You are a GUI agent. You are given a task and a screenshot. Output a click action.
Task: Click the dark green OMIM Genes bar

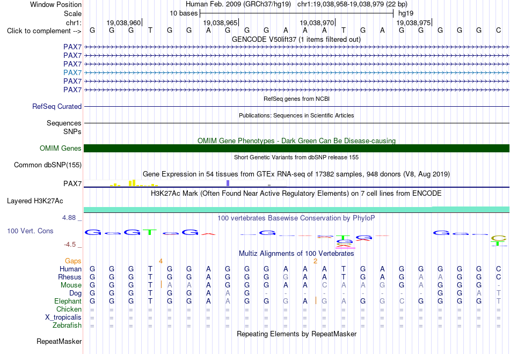point(297,148)
